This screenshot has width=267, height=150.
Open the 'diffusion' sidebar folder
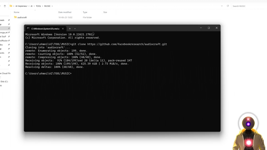click(4, 40)
